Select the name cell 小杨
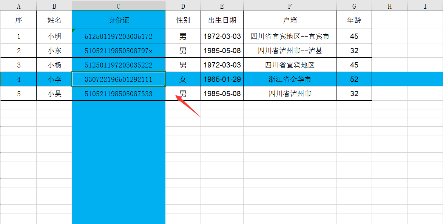Screen dimensions: 443x224 pyautogui.click(x=54, y=65)
